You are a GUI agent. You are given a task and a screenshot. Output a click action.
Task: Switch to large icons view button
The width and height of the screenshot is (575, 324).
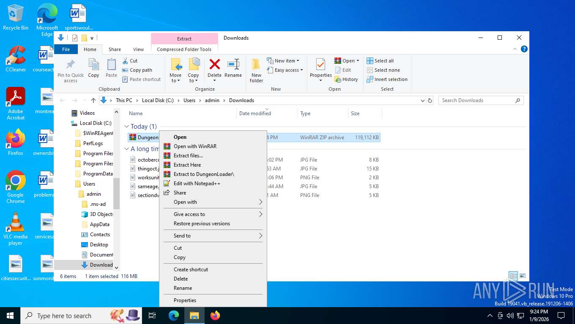point(523,276)
